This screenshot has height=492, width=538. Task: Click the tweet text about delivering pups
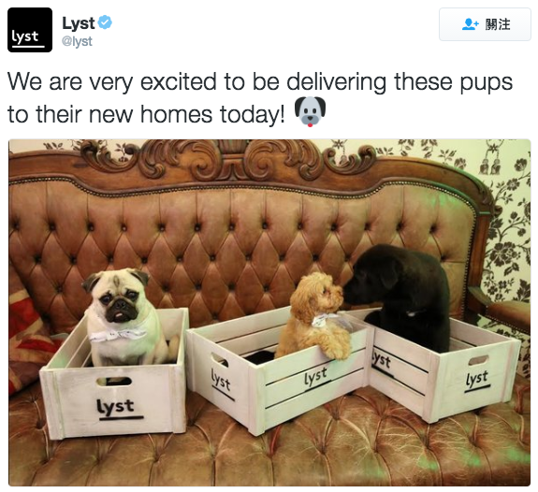260,98
